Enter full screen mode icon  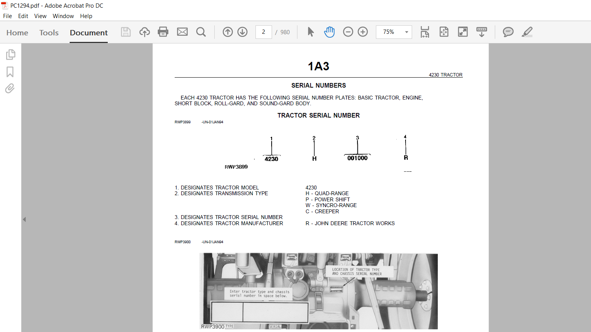pyautogui.click(x=463, y=32)
